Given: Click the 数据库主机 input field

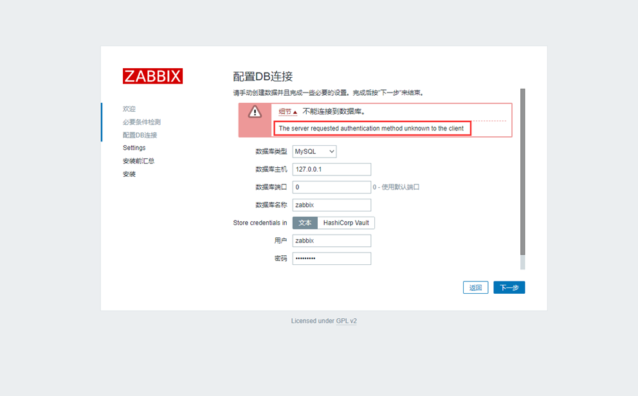Looking at the screenshot, I should pos(332,170).
